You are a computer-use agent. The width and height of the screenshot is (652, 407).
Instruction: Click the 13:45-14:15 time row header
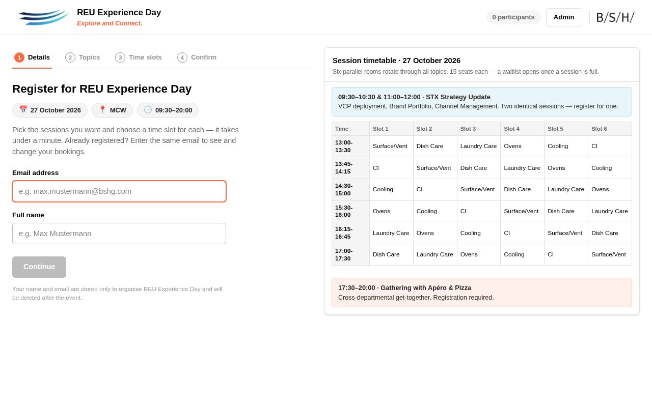coord(350,168)
